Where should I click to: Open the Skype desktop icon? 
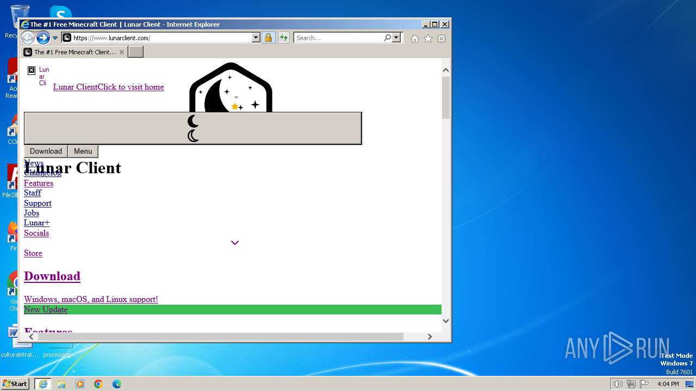pyautogui.click(x=60, y=12)
